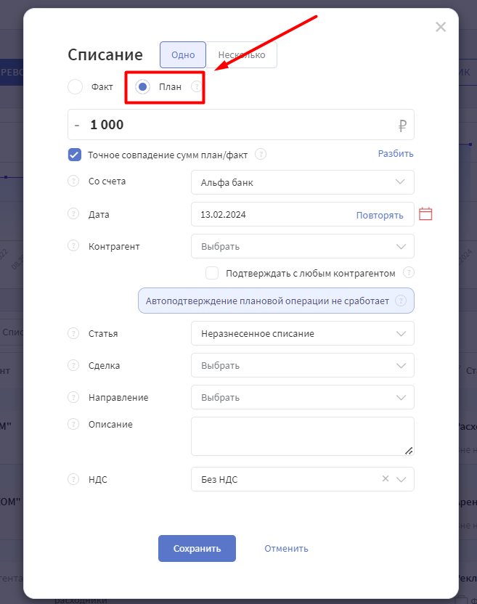The image size is (477, 604).
Task: Open the Со счета Альфа банк dropdown
Action: (x=303, y=182)
